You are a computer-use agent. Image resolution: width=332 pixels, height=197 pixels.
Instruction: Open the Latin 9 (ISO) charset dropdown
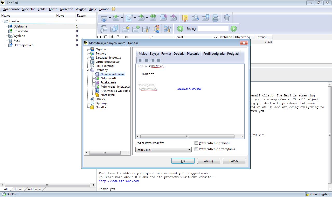pos(163,150)
